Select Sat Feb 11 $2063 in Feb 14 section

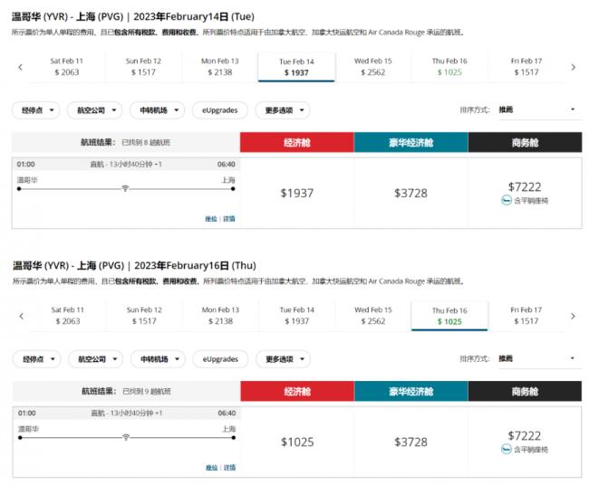pyautogui.click(x=67, y=67)
